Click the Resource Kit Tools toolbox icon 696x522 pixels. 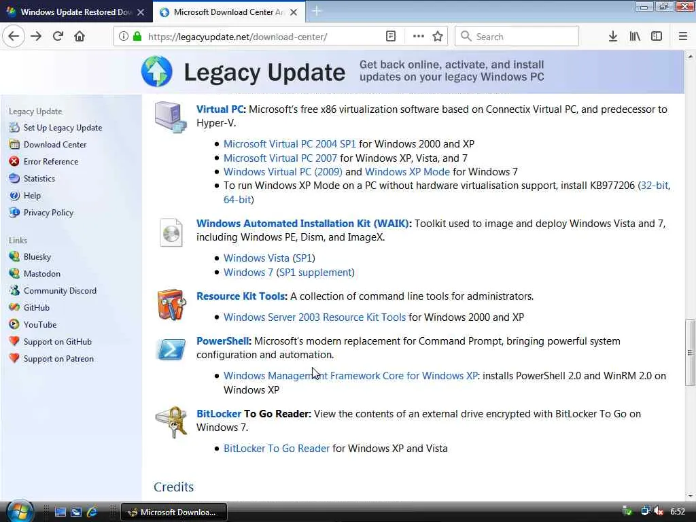(171, 304)
